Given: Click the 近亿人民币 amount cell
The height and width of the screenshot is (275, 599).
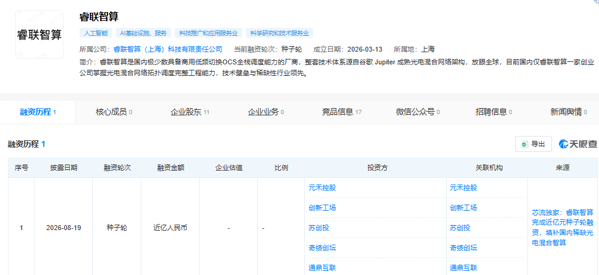Looking at the screenshot, I should (x=171, y=228).
